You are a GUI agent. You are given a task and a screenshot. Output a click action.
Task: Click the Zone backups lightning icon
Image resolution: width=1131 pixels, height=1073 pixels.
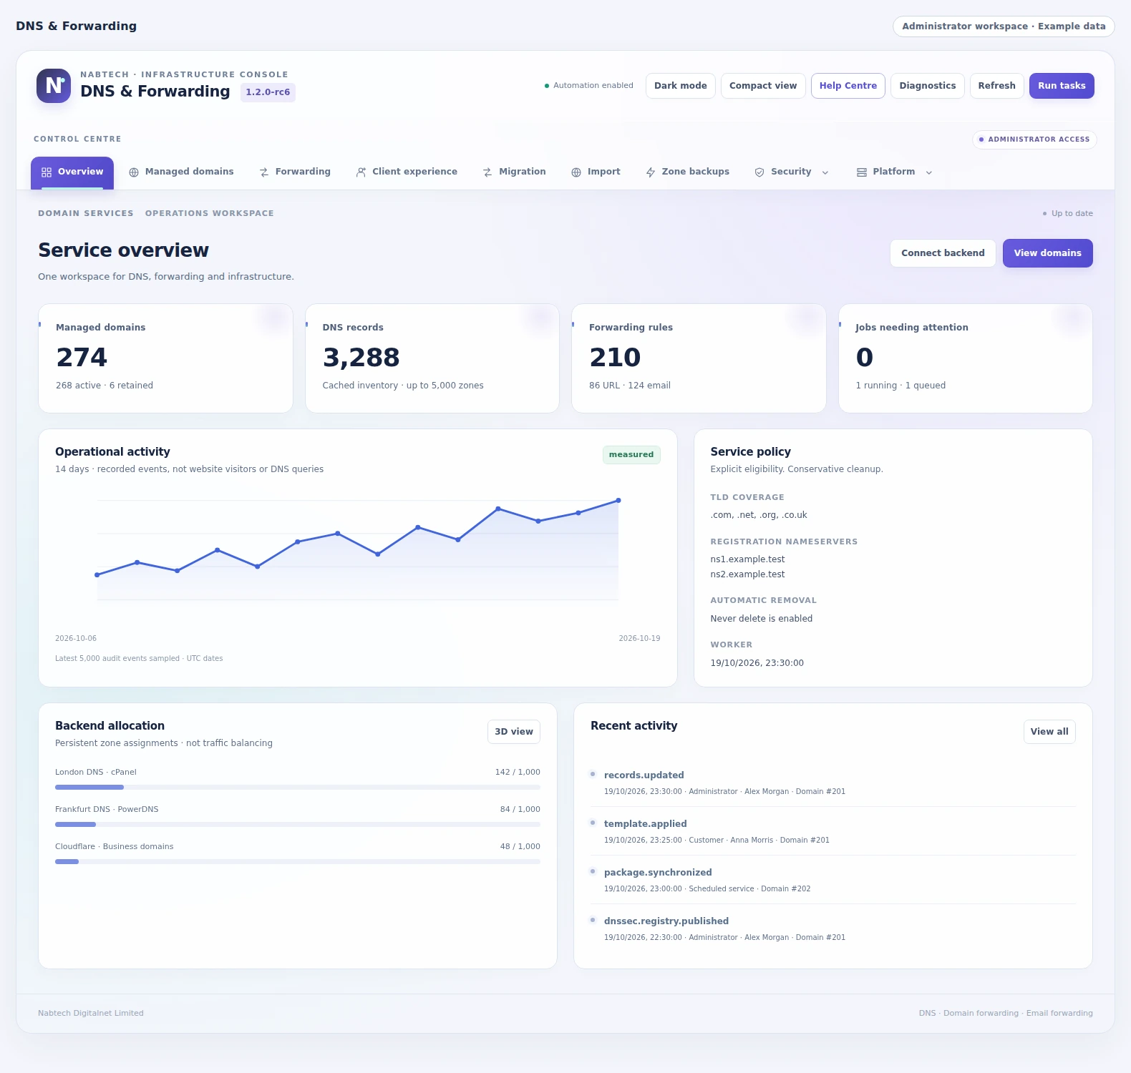click(651, 172)
